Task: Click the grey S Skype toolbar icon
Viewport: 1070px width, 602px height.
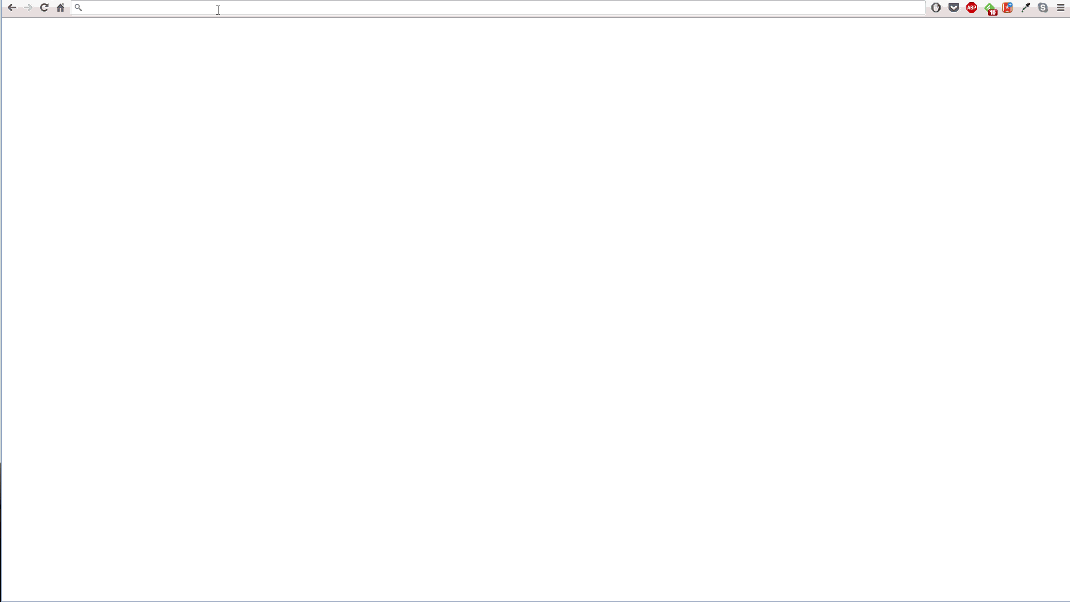Action: click(1043, 8)
